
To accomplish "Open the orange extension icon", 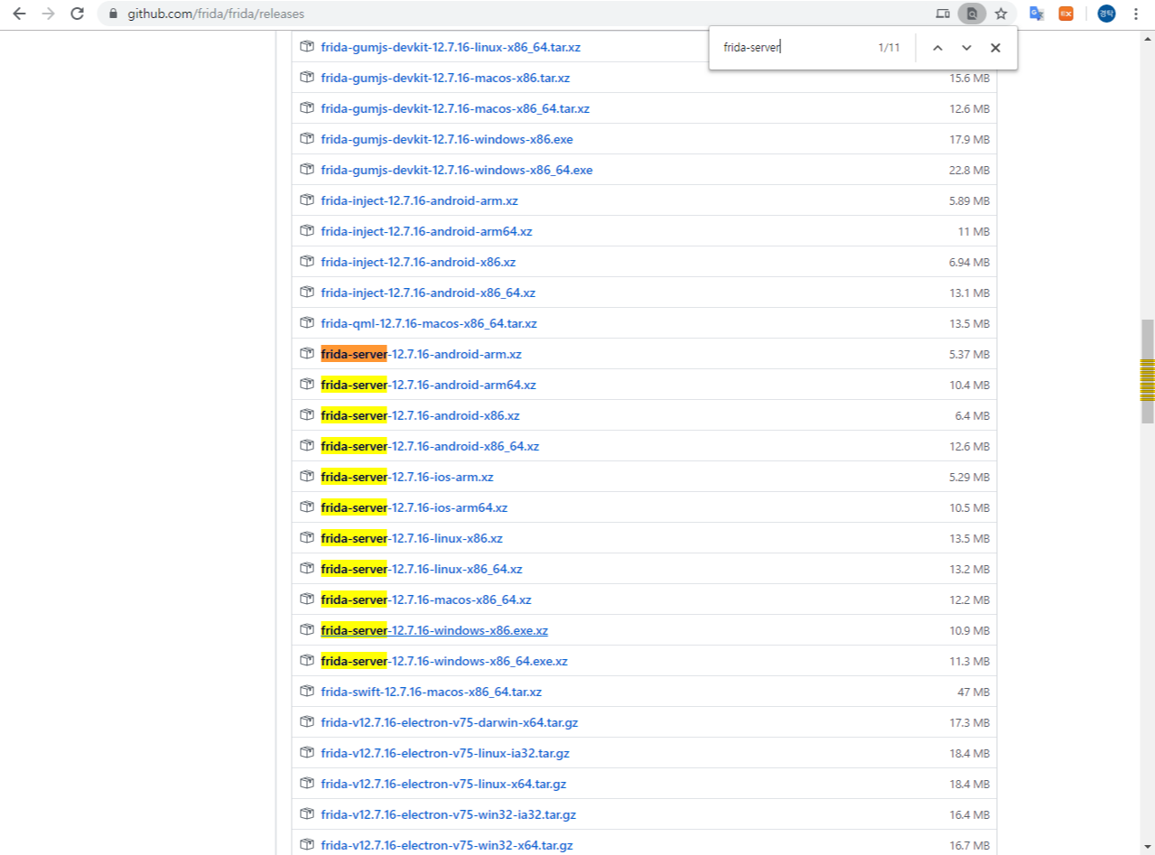I will (x=1066, y=14).
